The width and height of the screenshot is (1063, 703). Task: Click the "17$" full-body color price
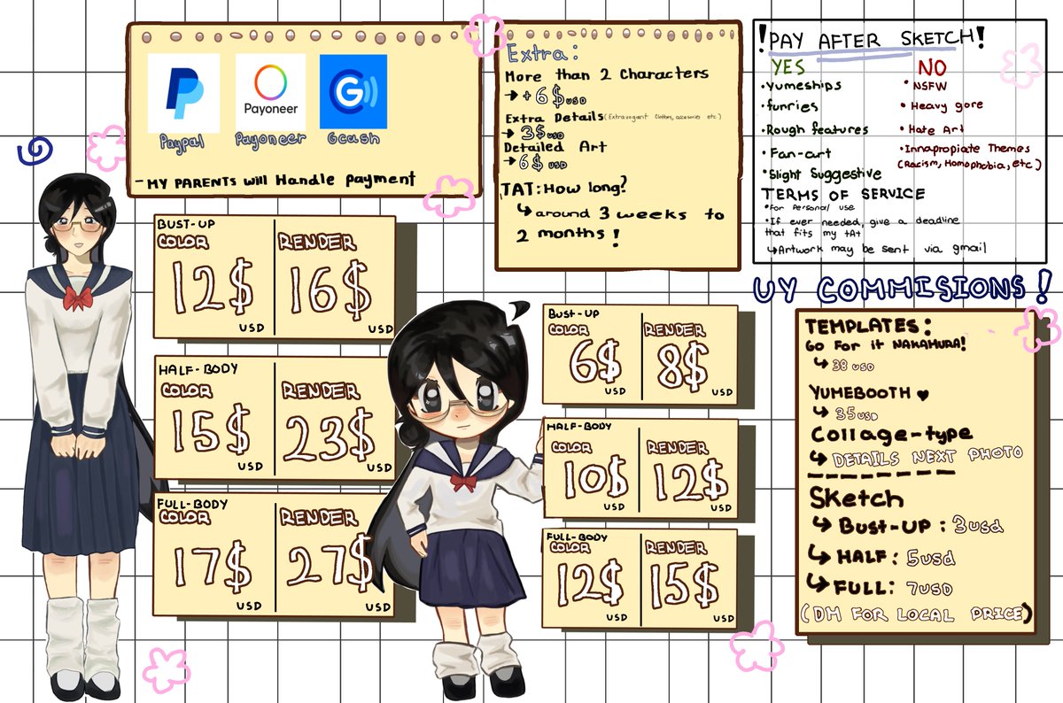click(x=212, y=568)
